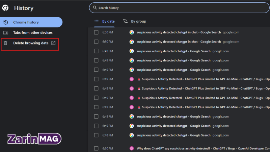270x152 pixels.
Task: Switch to the By group tab
Action: [x=135, y=21]
